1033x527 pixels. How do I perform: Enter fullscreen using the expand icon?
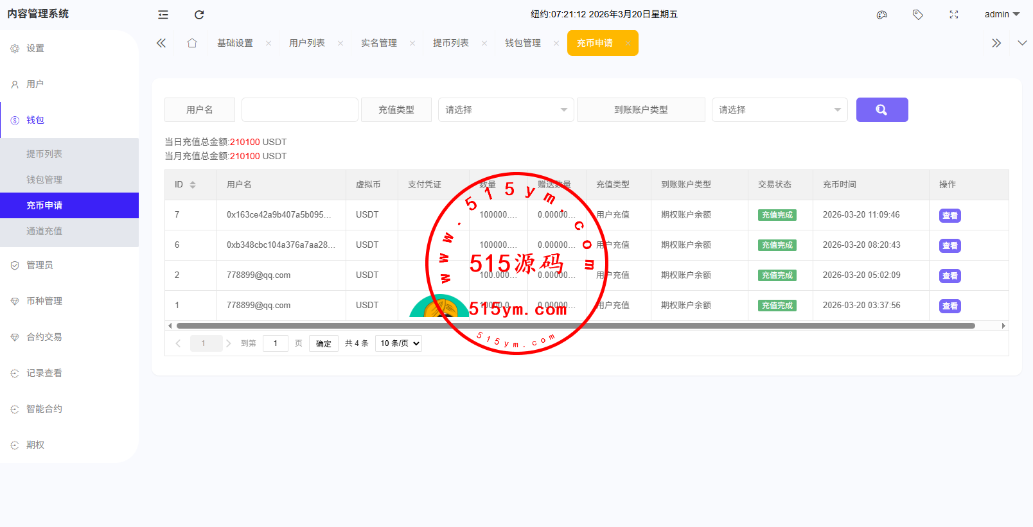click(x=953, y=15)
